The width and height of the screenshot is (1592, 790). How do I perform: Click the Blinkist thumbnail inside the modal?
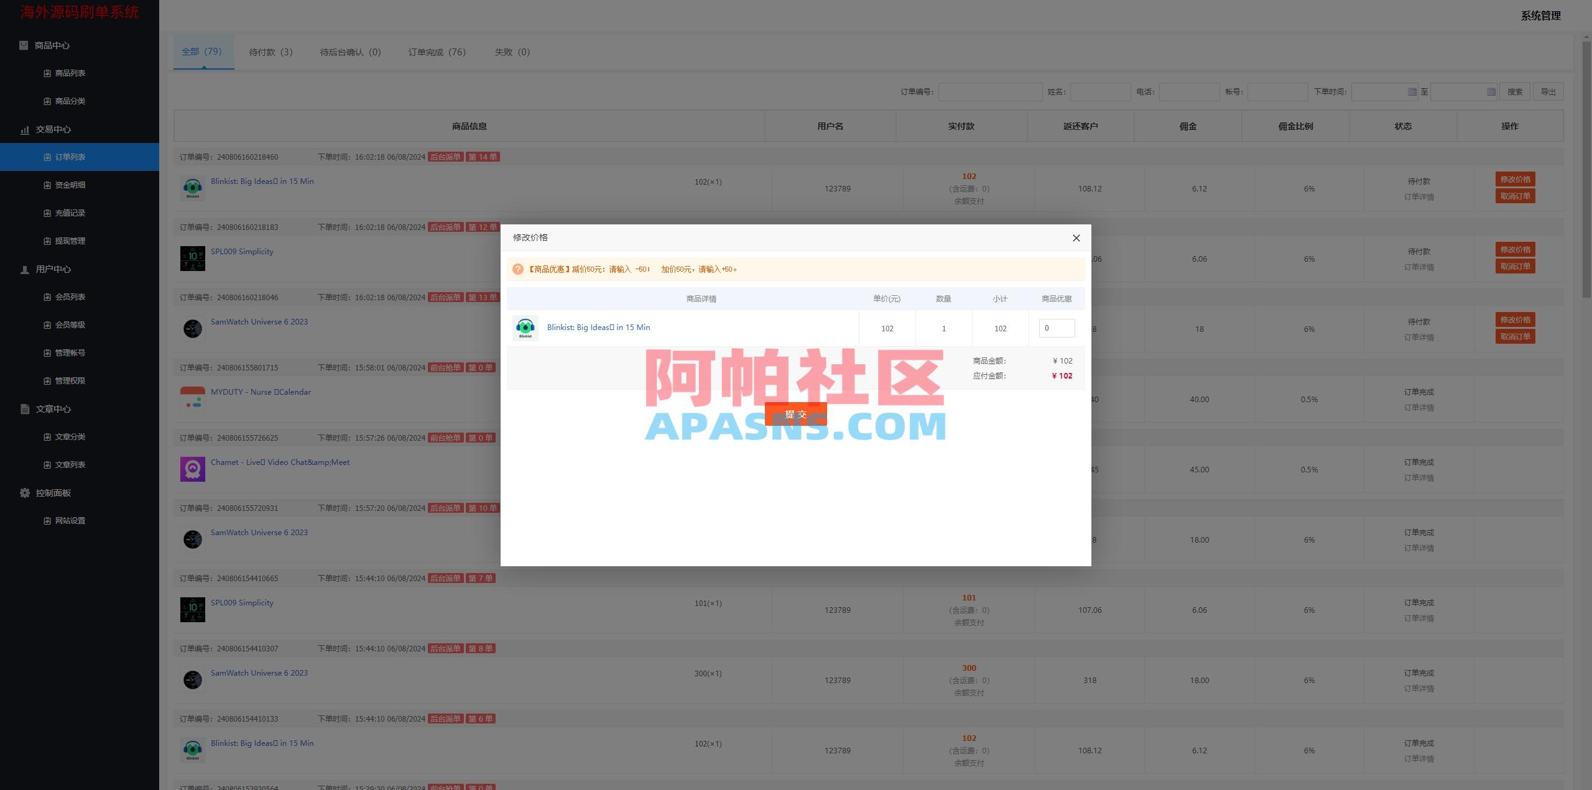(525, 328)
